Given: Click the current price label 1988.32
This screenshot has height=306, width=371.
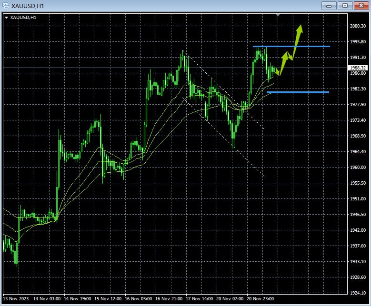Looking at the screenshot, I should pyautogui.click(x=358, y=68).
